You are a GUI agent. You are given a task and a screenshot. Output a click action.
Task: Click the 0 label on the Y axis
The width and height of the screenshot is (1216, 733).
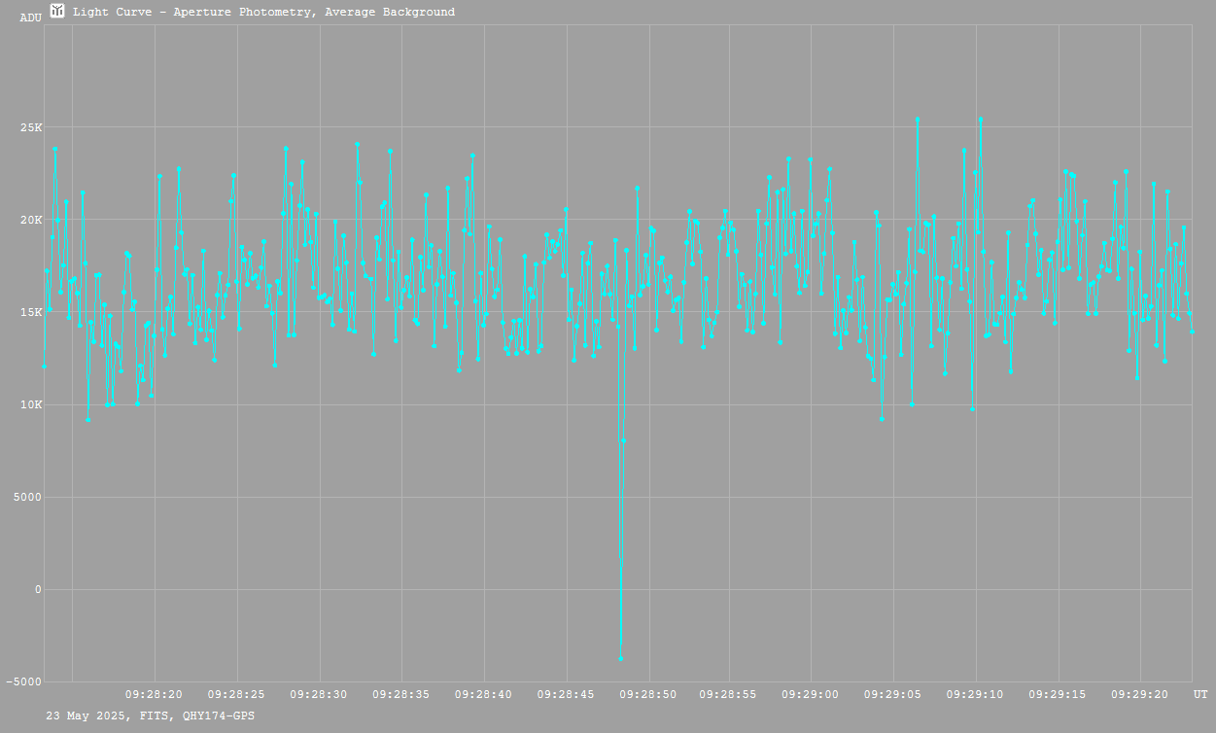point(38,590)
